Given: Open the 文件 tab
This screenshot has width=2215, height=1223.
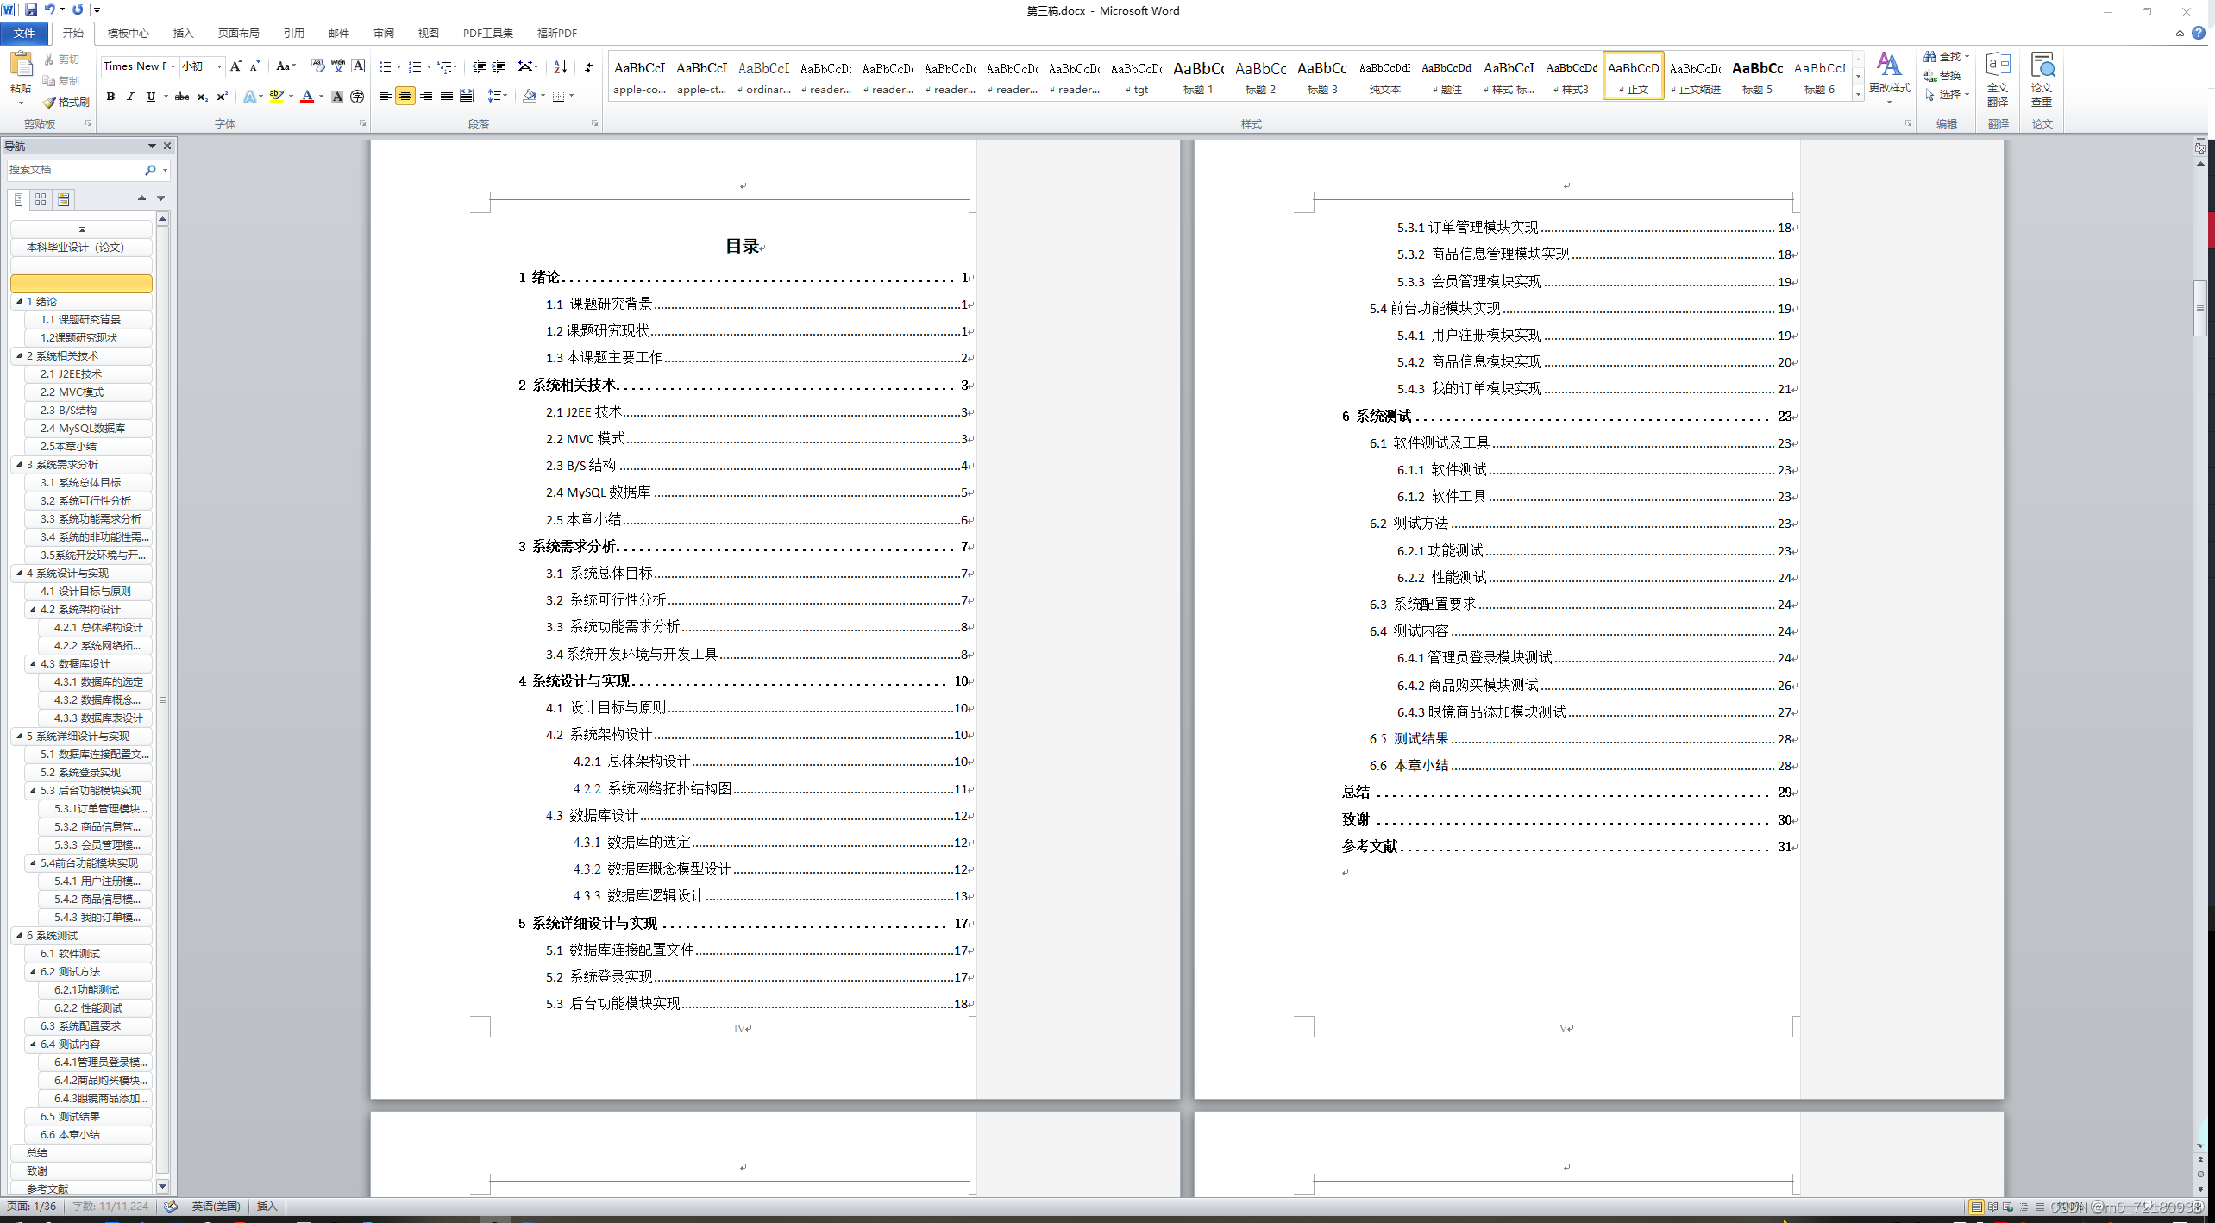Looking at the screenshot, I should pyautogui.click(x=24, y=33).
